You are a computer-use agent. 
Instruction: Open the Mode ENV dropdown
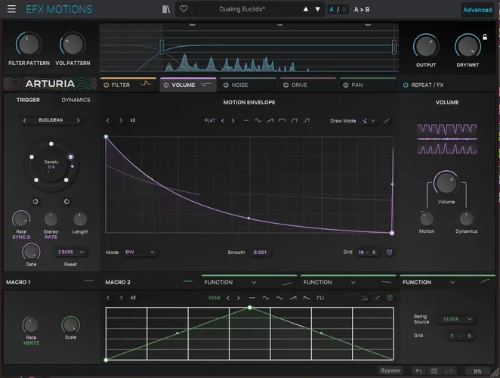pos(140,252)
